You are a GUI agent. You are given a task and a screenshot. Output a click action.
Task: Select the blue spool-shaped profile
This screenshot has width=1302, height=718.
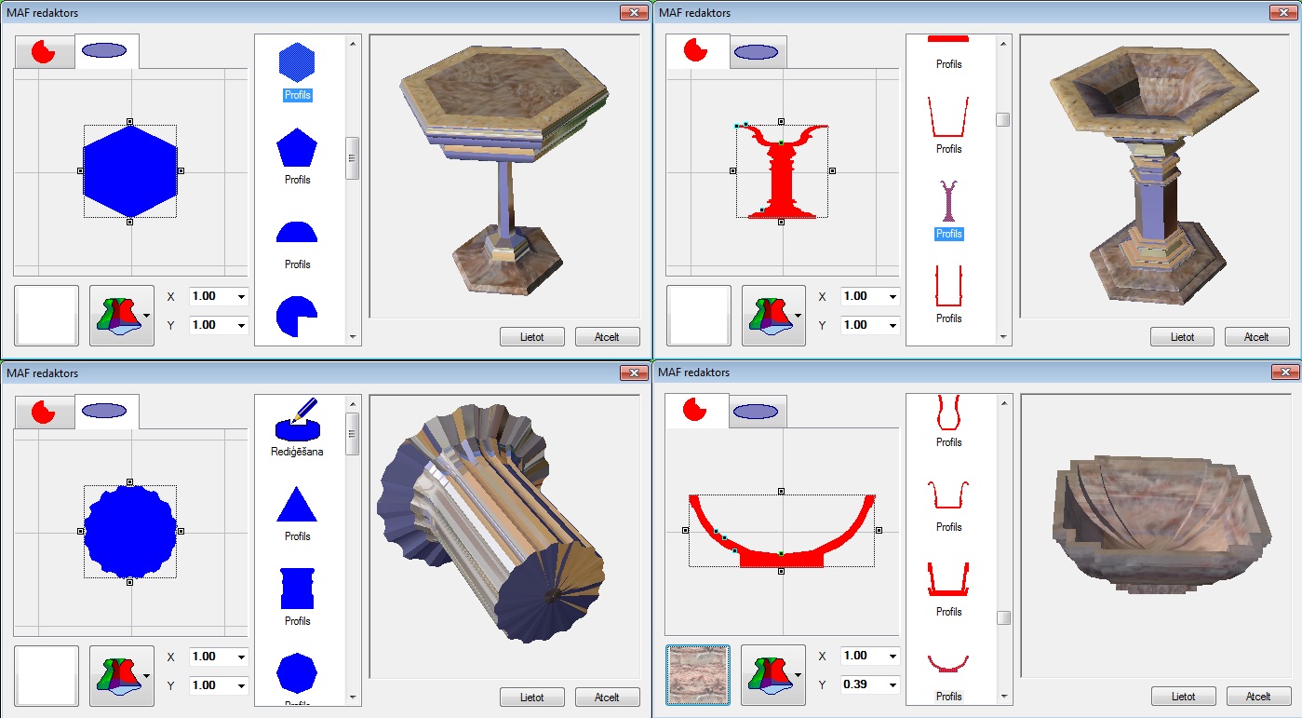click(297, 589)
